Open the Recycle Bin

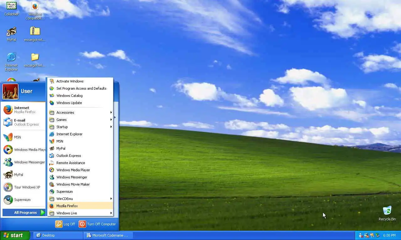click(x=387, y=213)
